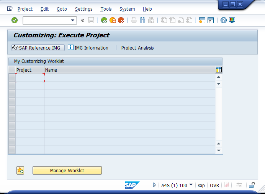The width and height of the screenshot is (265, 194).
Task: Open Customize Local Layout monitor icon
Action: 232,21
